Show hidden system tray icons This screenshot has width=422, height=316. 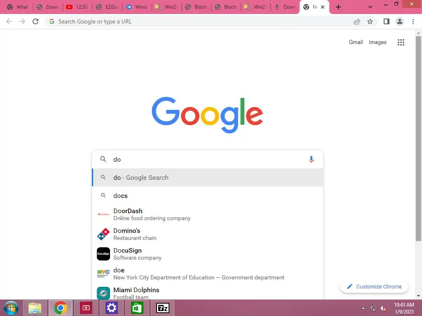coord(363,308)
